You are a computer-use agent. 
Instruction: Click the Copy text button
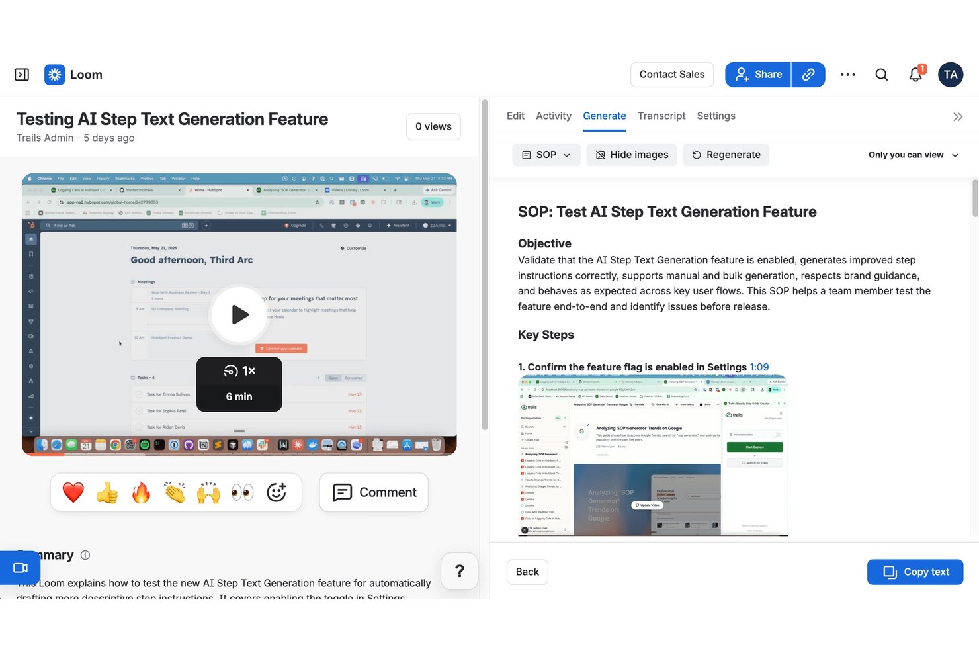click(915, 572)
